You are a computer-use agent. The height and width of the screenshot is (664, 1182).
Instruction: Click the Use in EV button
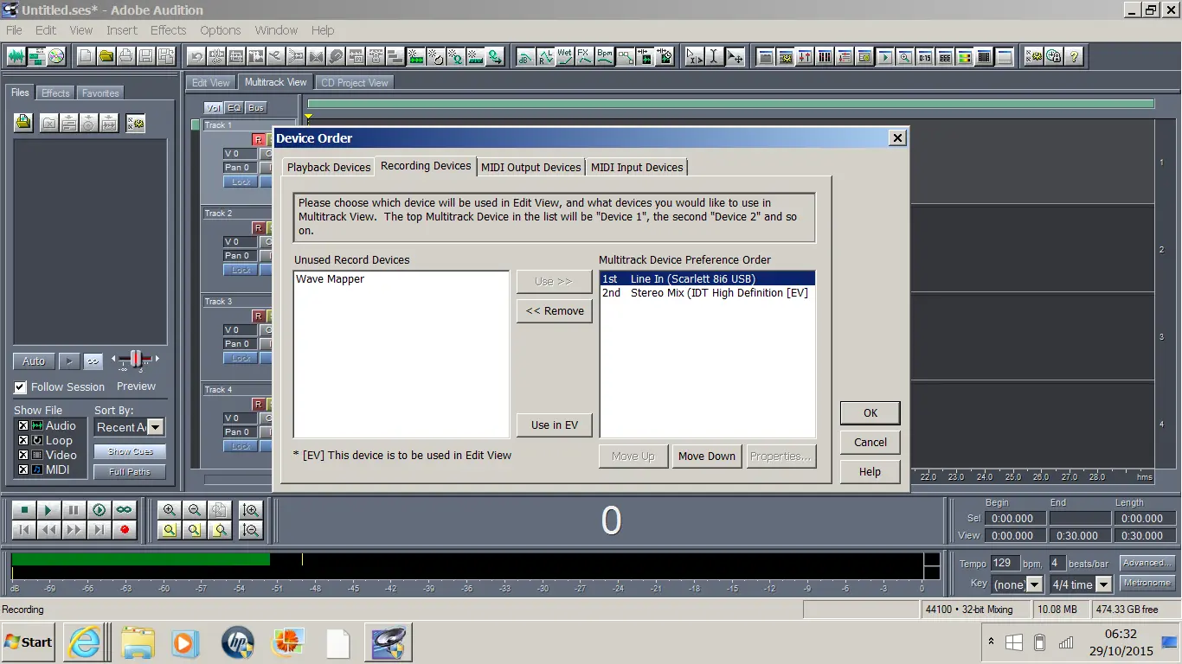click(x=555, y=425)
